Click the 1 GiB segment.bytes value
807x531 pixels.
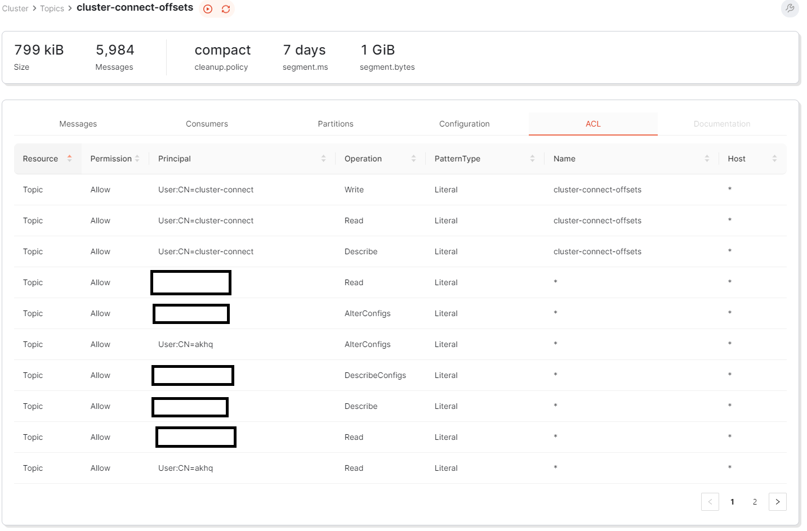pyautogui.click(x=378, y=50)
